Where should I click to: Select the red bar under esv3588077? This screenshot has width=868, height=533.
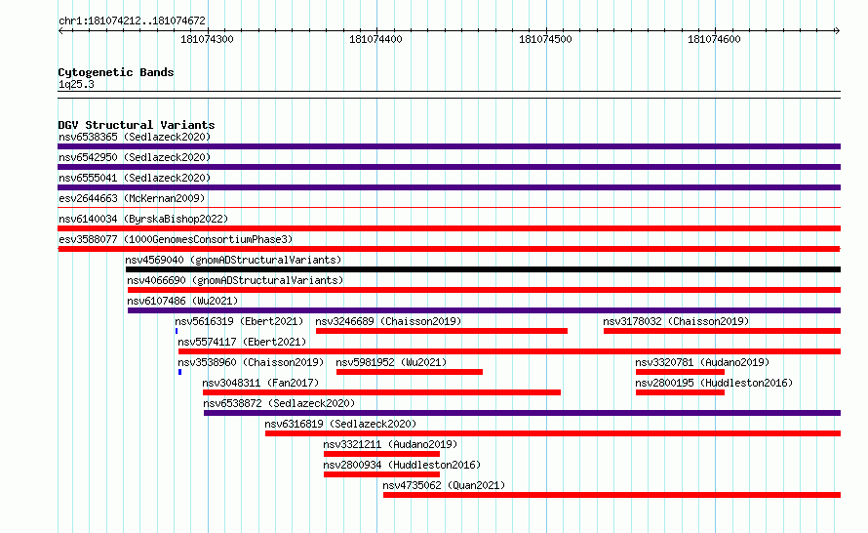click(449, 249)
